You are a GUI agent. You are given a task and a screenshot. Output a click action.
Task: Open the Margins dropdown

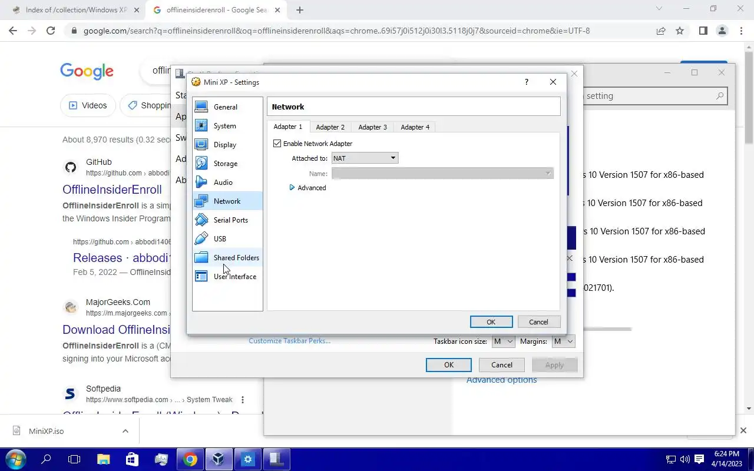click(x=563, y=341)
